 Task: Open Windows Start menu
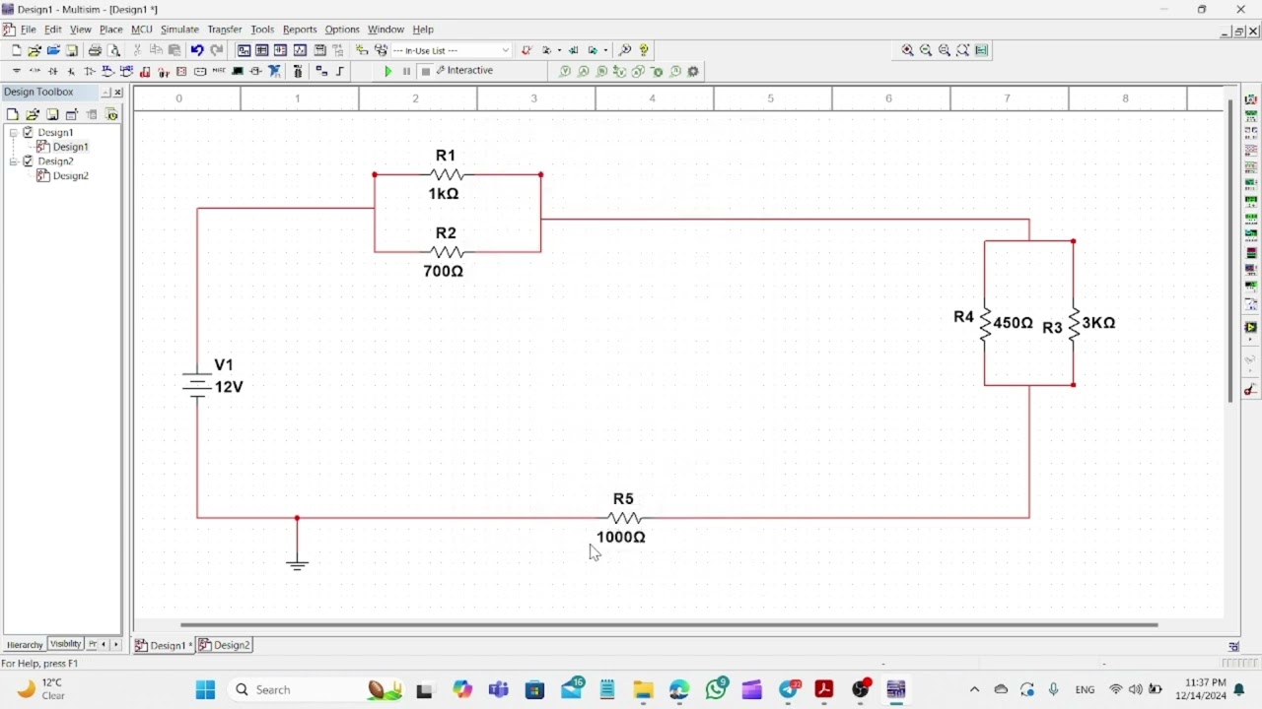click(205, 690)
